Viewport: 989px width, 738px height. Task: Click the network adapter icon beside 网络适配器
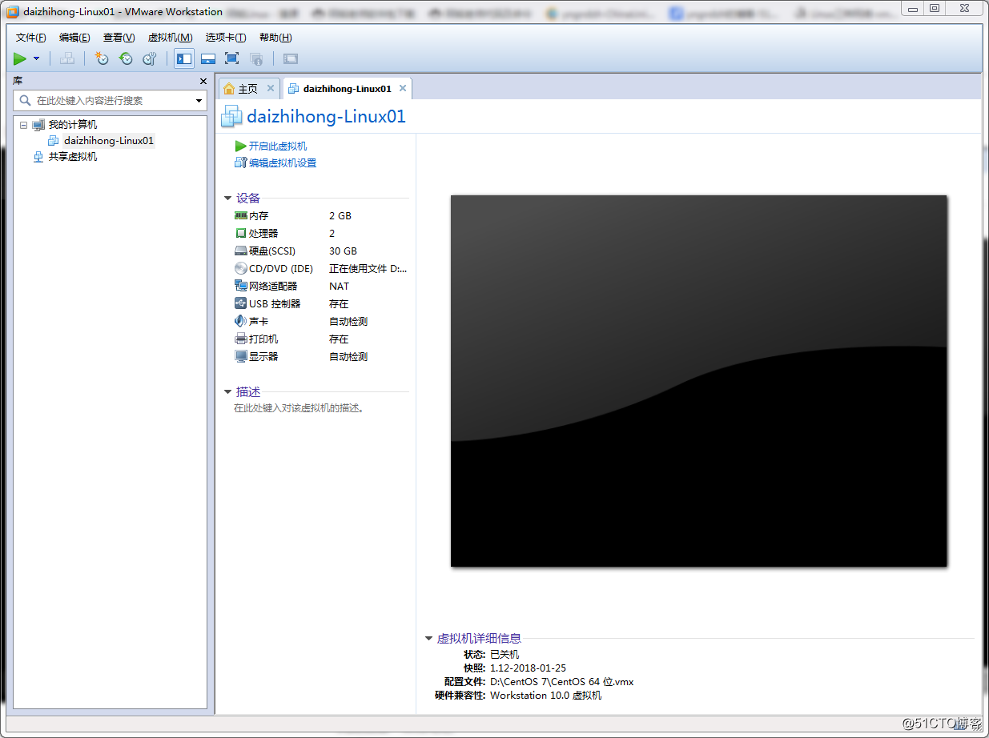(241, 286)
